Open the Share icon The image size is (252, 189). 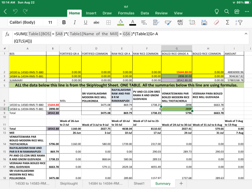coord(237,12)
